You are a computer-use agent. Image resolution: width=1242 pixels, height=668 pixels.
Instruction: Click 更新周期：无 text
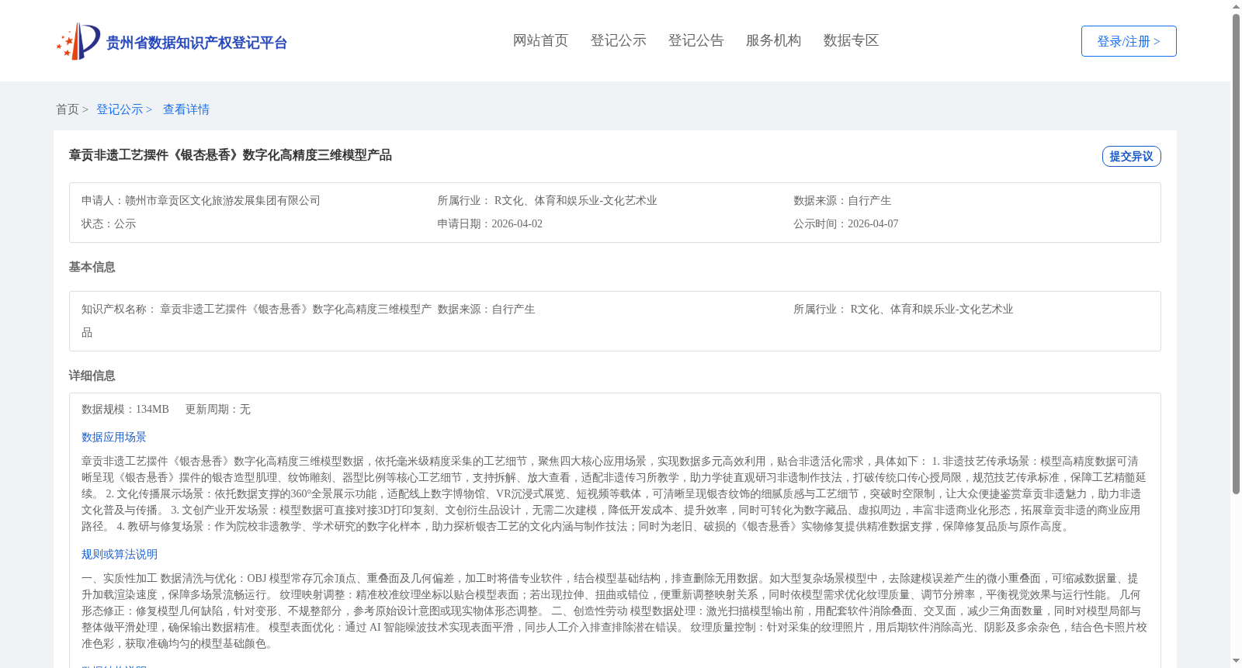click(x=217, y=409)
